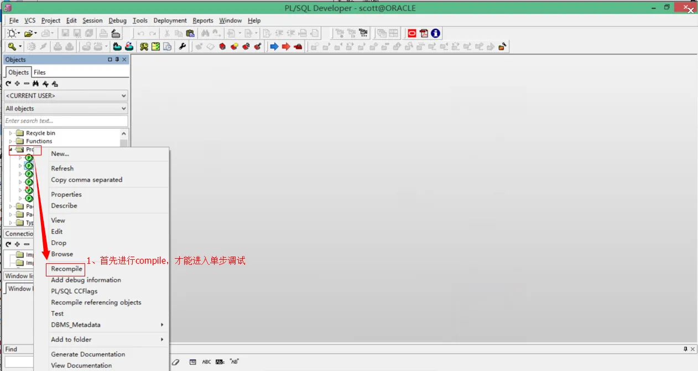Screen dimensions: 698x371
Task: Click the flashlight folder icon at toolbar end
Action: click(503, 46)
